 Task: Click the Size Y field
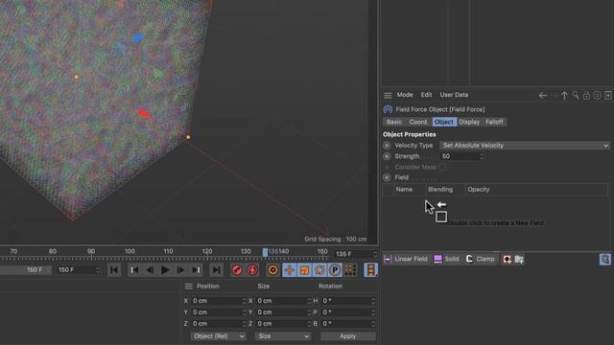click(281, 312)
